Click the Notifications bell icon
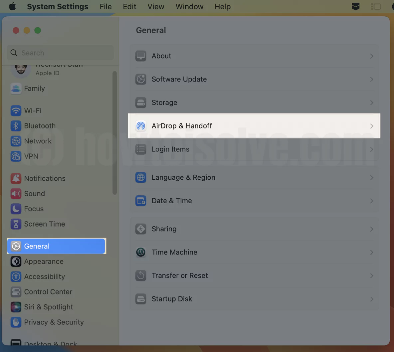Image resolution: width=394 pixels, height=352 pixels. tap(16, 178)
